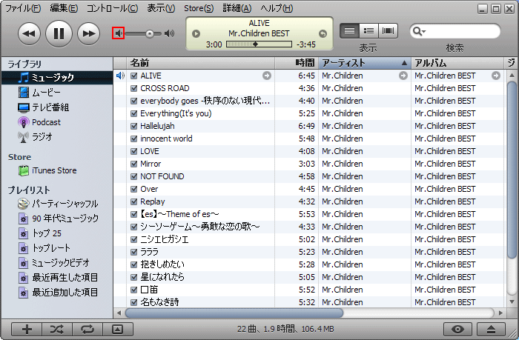
Task: Click the pause button
Action: tap(59, 33)
